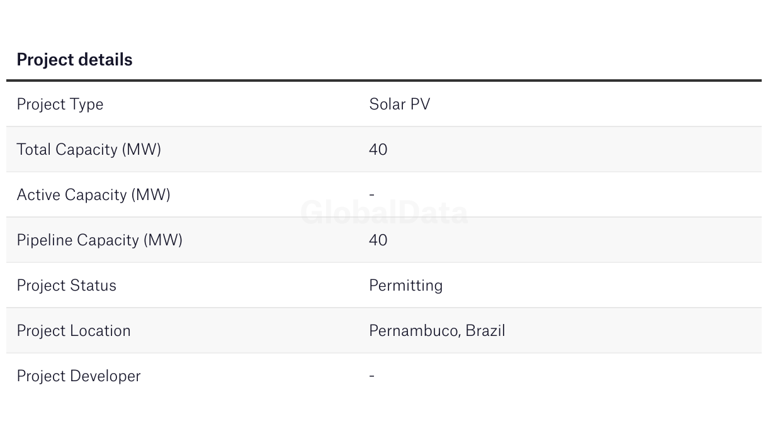Select the "Project Status" label
Viewport: 768px width, 424px height.
(x=66, y=286)
